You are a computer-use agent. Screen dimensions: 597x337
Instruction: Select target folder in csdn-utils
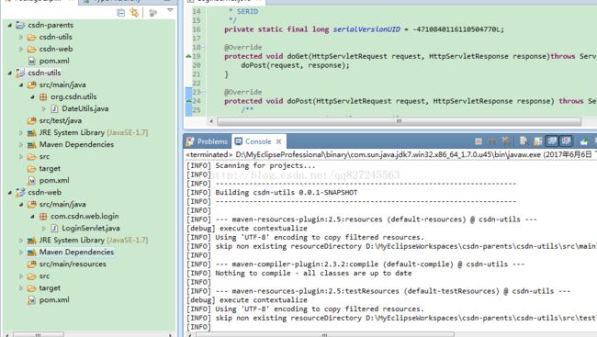[x=50, y=168]
